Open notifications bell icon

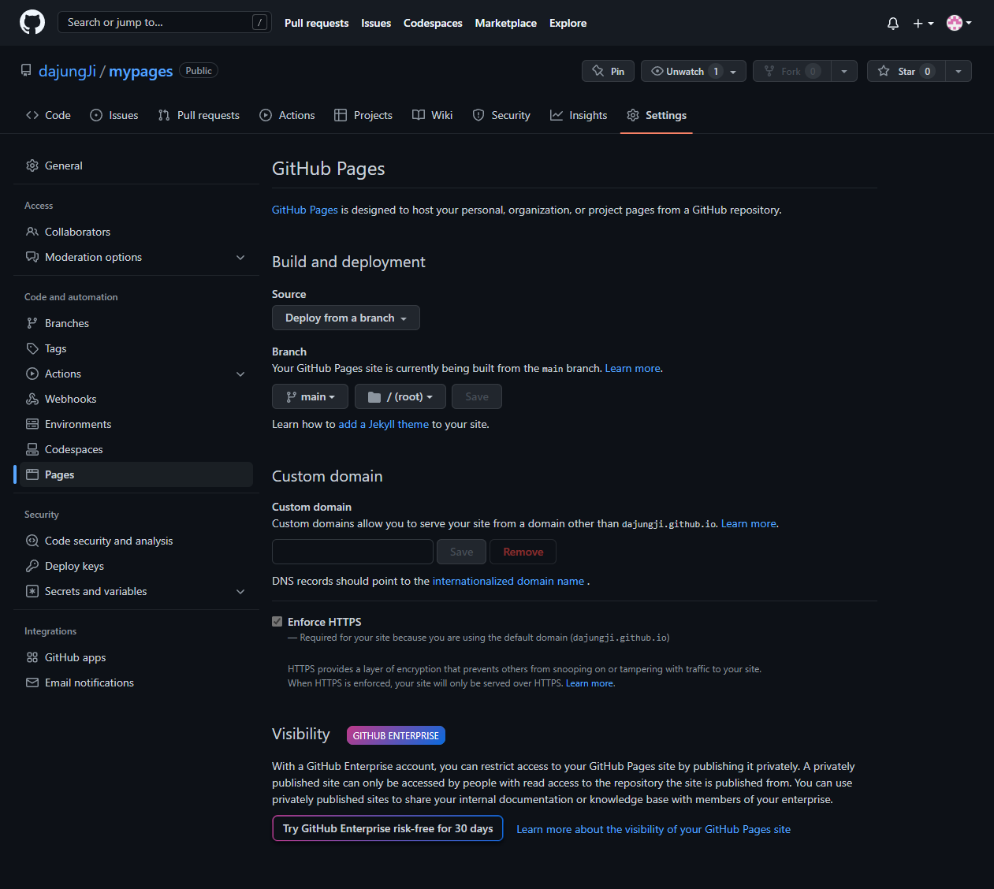893,24
